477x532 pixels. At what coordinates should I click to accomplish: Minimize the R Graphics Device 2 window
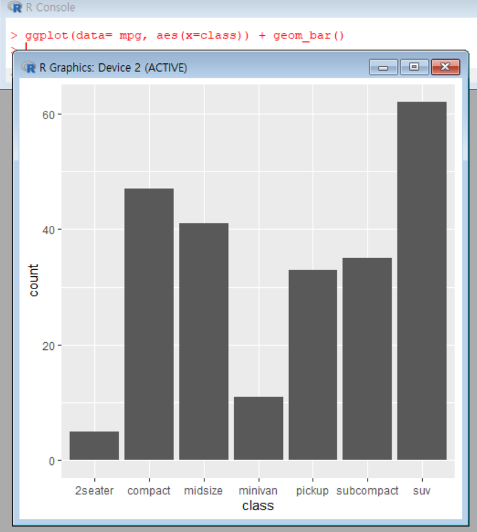click(x=383, y=67)
